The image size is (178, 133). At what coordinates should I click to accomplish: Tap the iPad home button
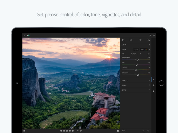[161, 83]
